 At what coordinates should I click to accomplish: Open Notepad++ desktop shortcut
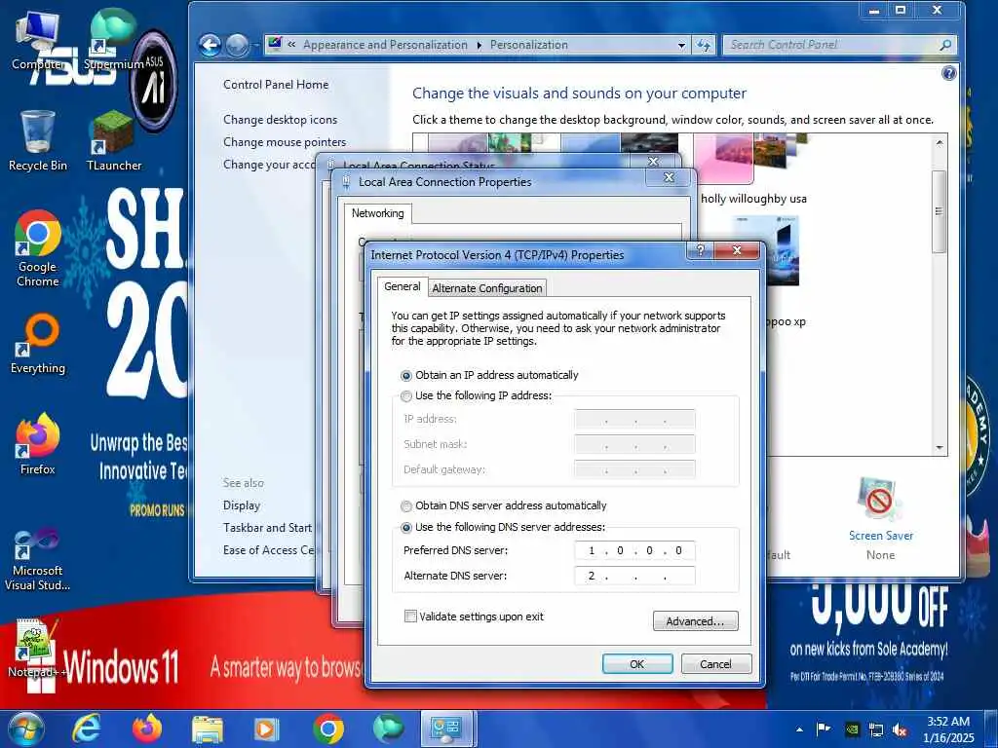[36, 649]
